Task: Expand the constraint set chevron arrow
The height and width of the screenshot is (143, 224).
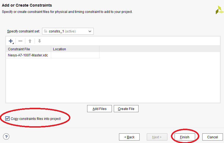Action: point(90,31)
